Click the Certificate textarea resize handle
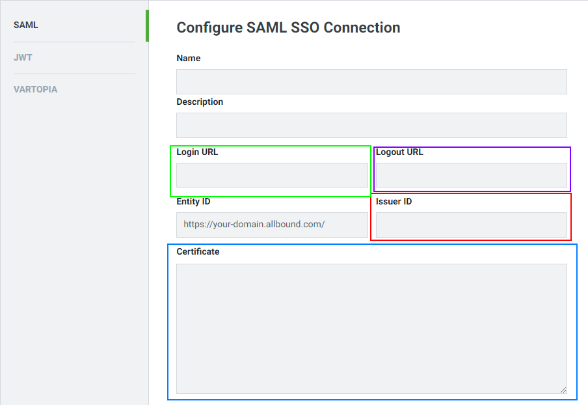The image size is (588, 405). coord(563,390)
